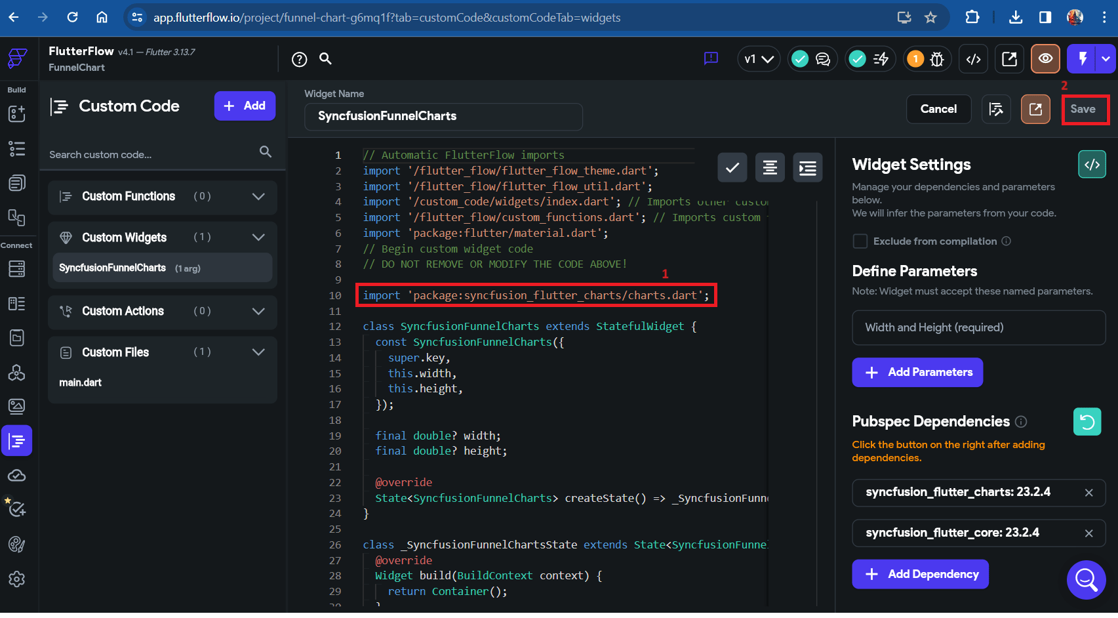This screenshot has height=618, width=1118.
Task: Remove syncfusion_flutter_core dependency
Action: coord(1088,533)
